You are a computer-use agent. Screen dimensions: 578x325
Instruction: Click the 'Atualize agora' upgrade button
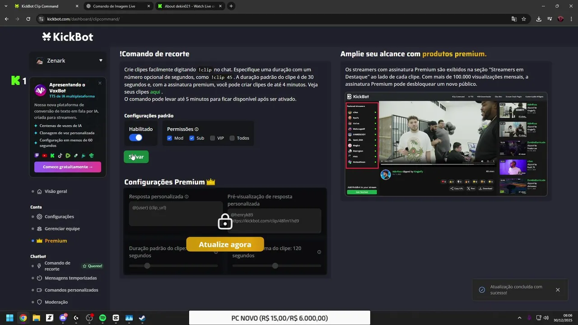pyautogui.click(x=225, y=244)
